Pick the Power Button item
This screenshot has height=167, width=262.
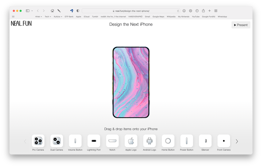[186, 141]
